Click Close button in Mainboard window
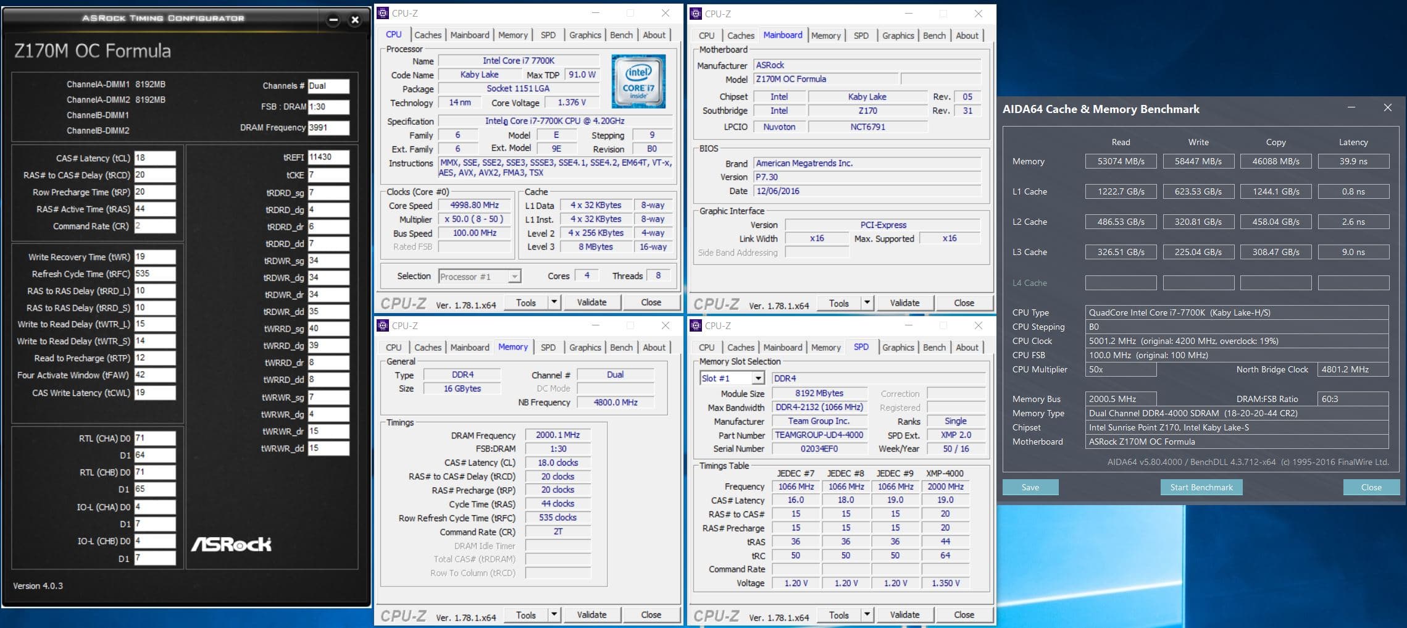This screenshot has width=1407, height=628. [x=964, y=303]
